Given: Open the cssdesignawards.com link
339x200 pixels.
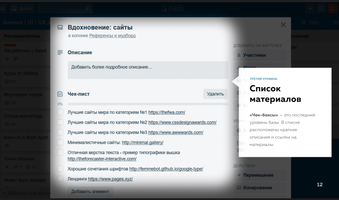Looking at the screenshot, I should click(x=182, y=122).
